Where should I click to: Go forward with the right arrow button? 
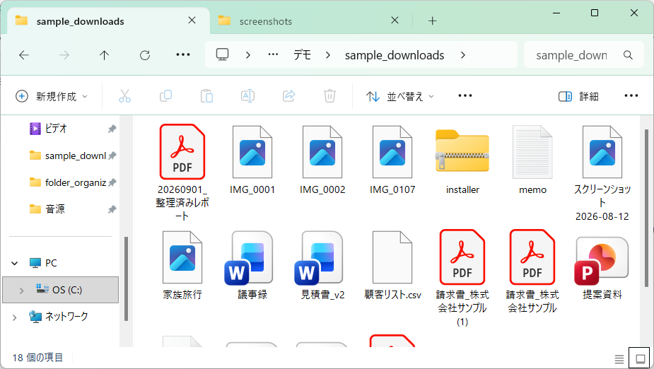pos(64,55)
